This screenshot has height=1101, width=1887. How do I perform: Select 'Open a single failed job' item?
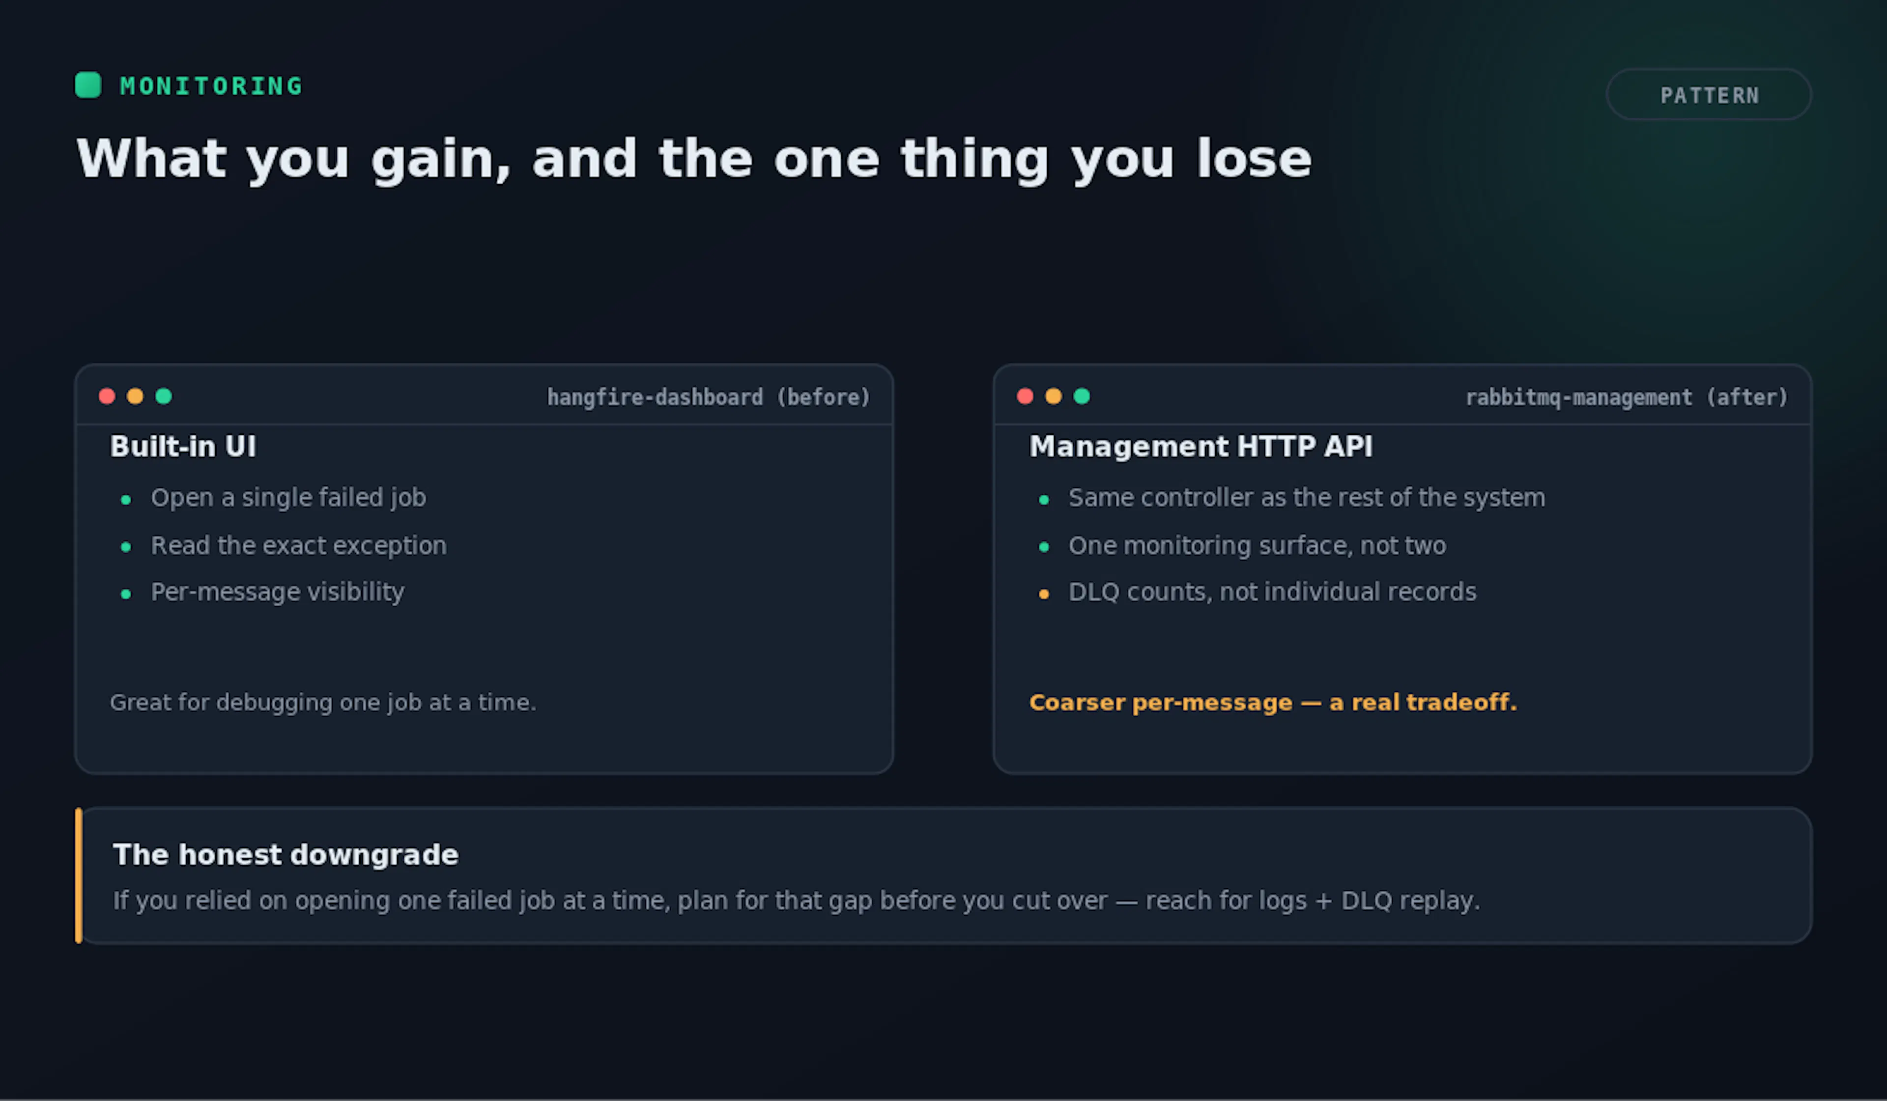pos(288,498)
